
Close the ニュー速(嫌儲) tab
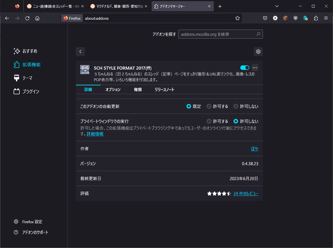(83, 6)
